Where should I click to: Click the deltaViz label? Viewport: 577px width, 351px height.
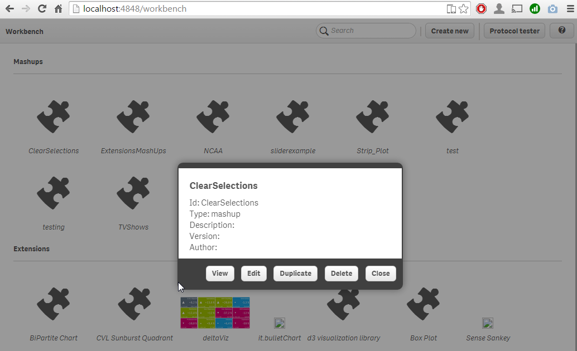(x=215, y=338)
